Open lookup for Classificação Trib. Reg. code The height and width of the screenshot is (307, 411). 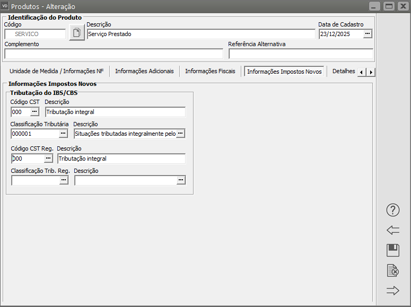[x=64, y=180]
